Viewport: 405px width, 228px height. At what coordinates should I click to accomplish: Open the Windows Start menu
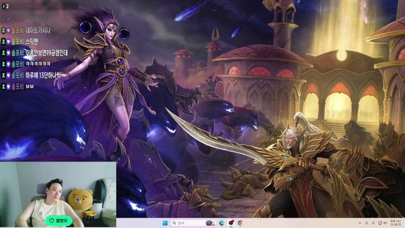tap(165, 223)
